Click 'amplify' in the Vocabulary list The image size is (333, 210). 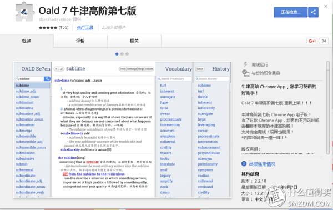[x=167, y=181]
